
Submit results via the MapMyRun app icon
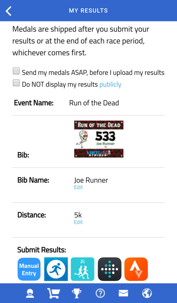(x=56, y=269)
